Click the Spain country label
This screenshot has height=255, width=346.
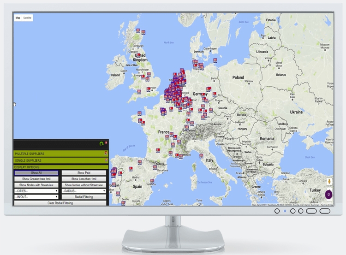pyautogui.click(x=137, y=186)
